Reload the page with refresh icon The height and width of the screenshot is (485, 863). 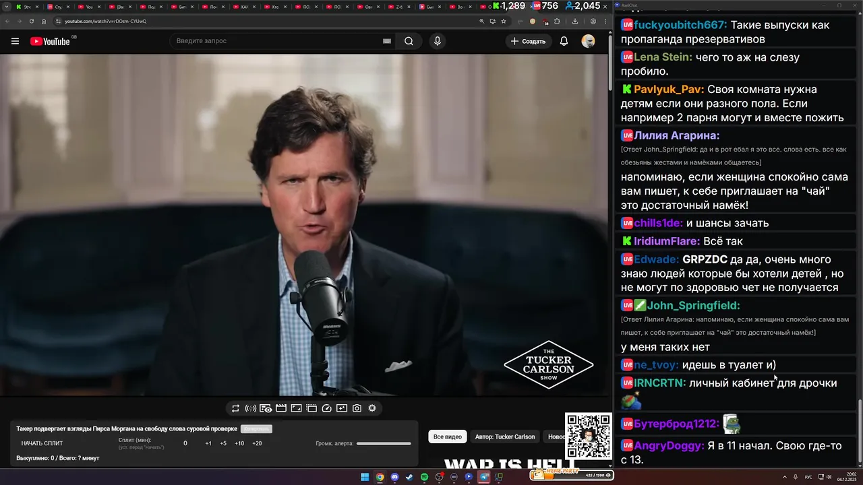(32, 21)
